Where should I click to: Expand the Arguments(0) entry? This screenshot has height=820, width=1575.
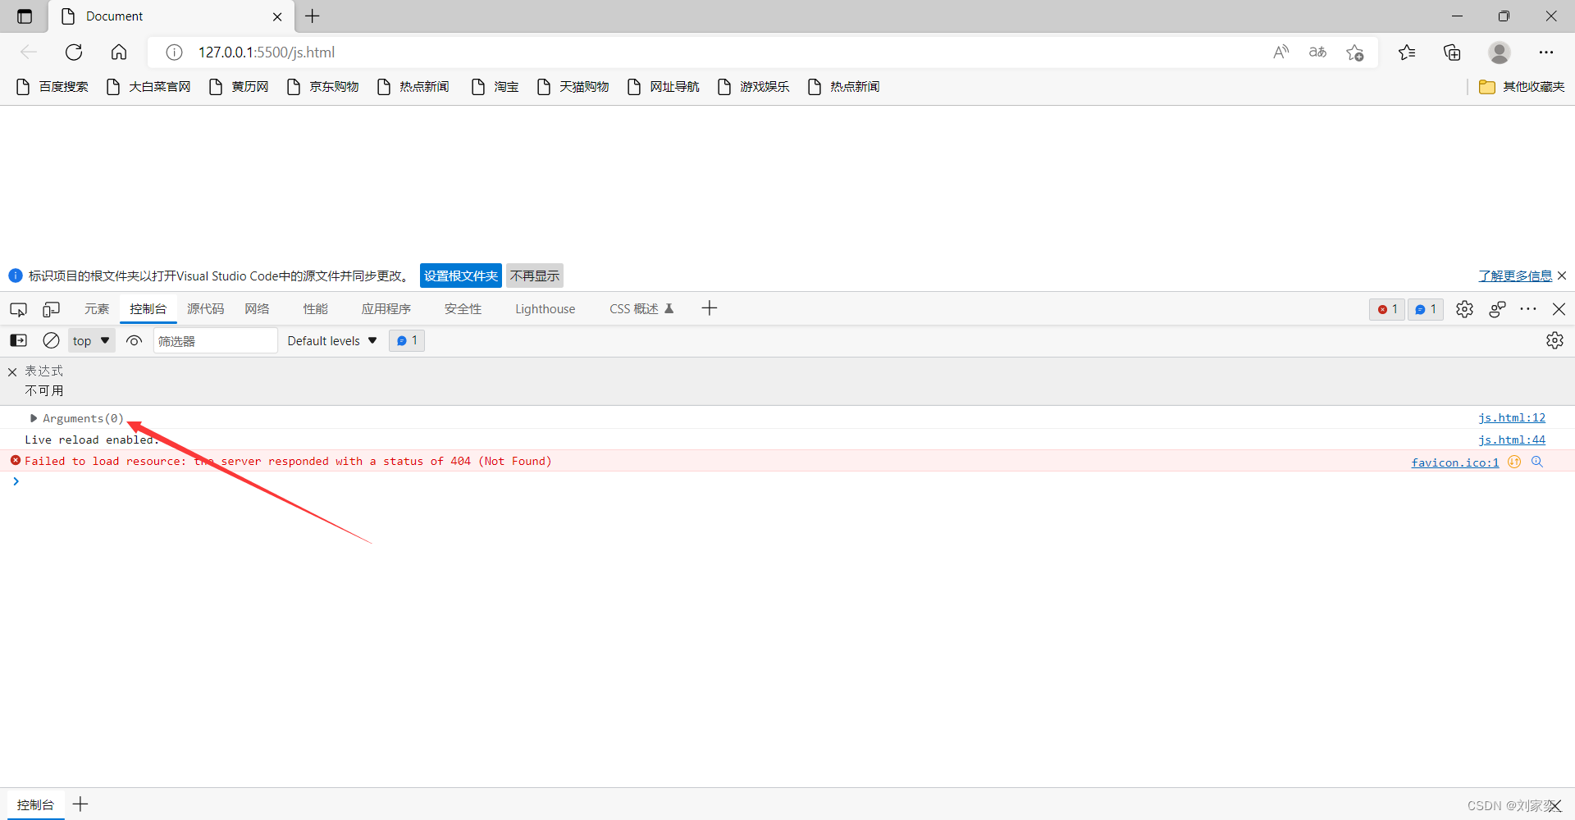coord(34,418)
